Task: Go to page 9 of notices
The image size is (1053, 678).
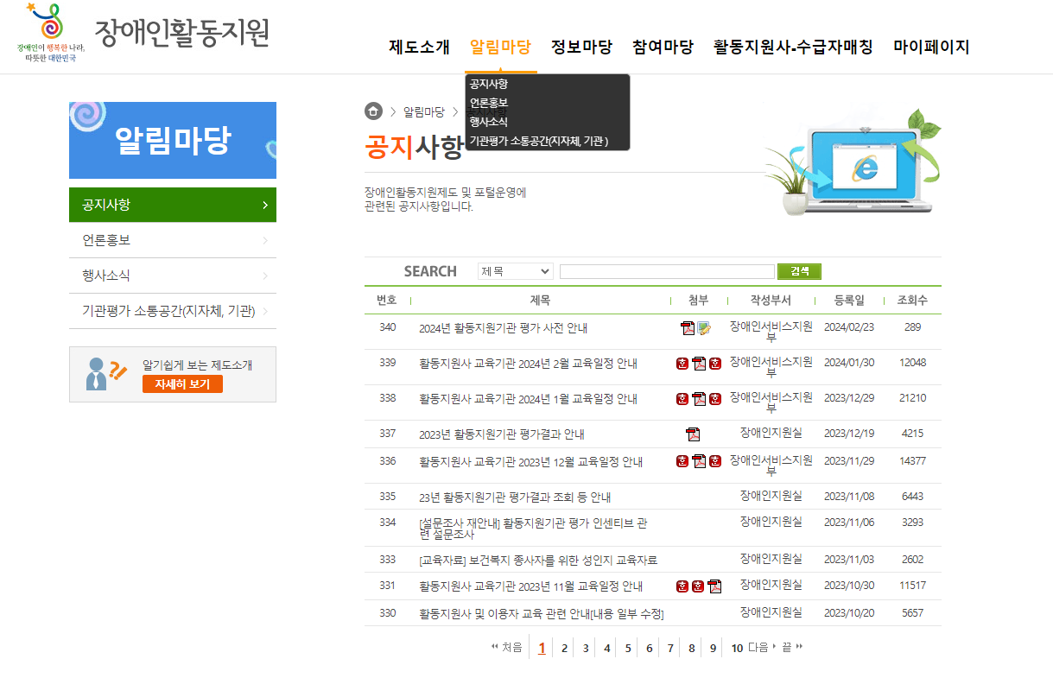Action: point(713,649)
